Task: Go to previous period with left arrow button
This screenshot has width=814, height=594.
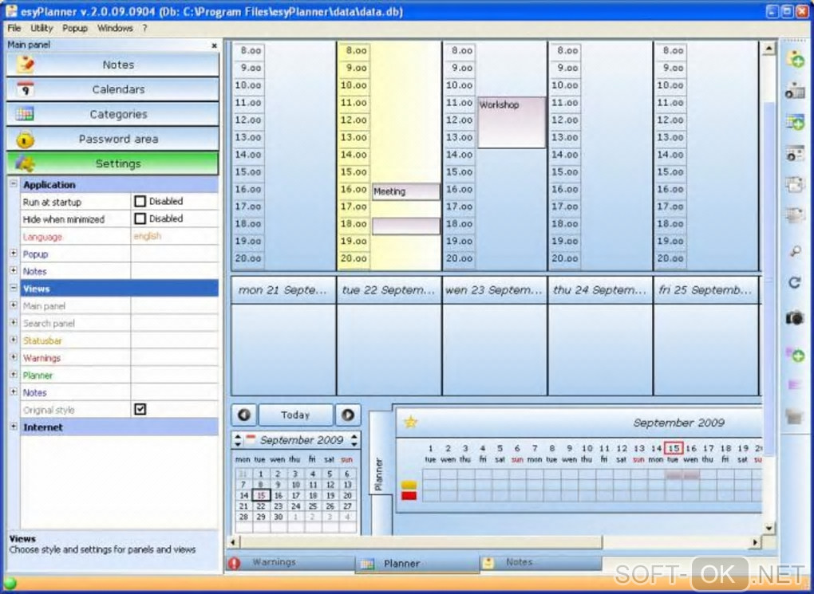Action: click(244, 415)
